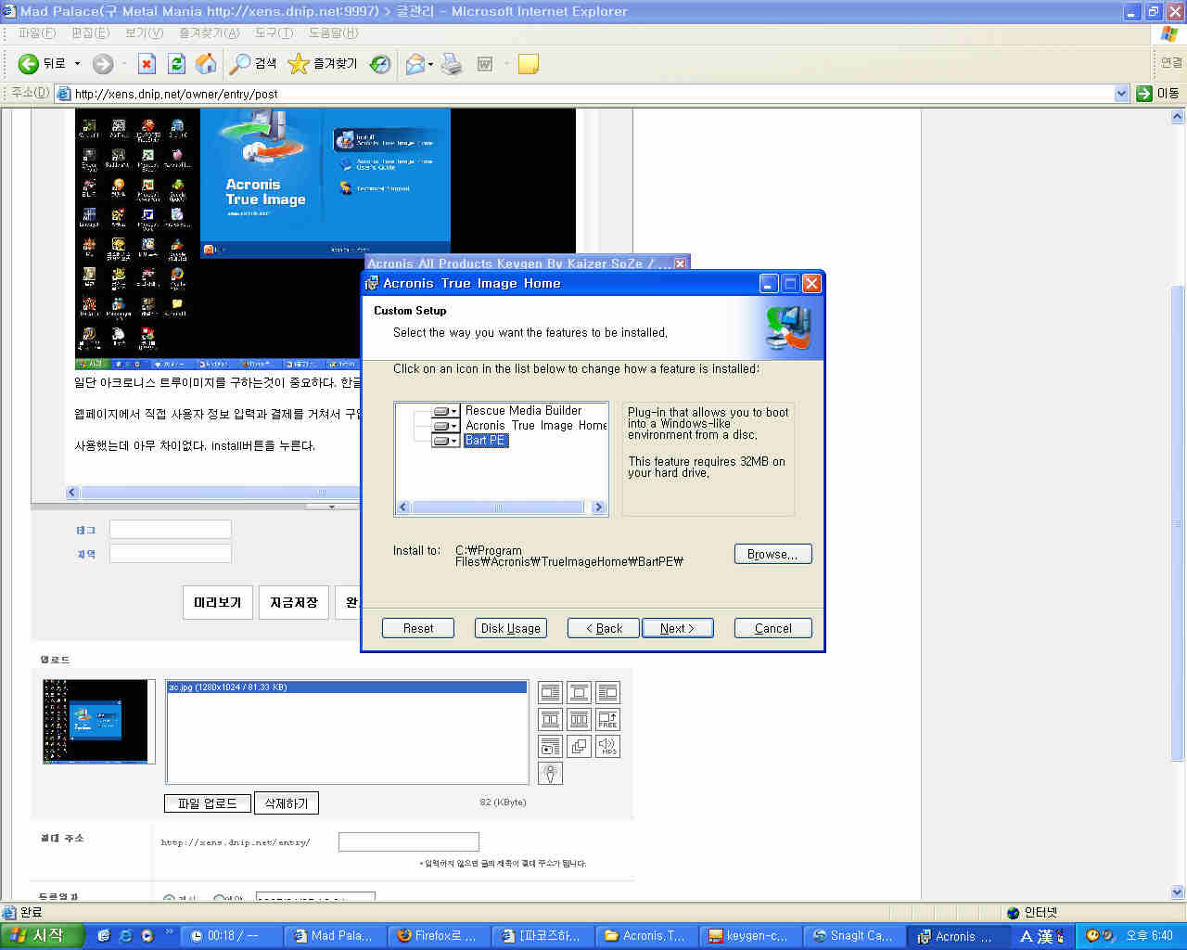Open the Rescue Media Builder feature dropdown
Screen dimensions: 1187x950
(x=446, y=411)
